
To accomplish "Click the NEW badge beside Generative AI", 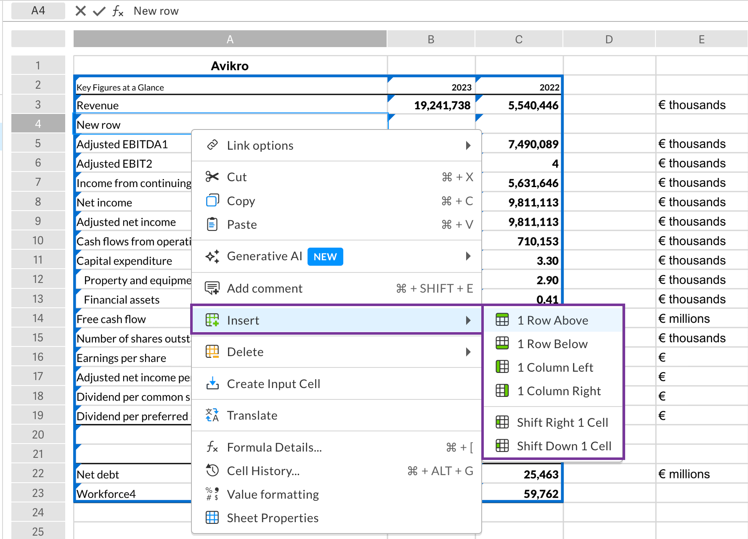I will (x=325, y=256).
